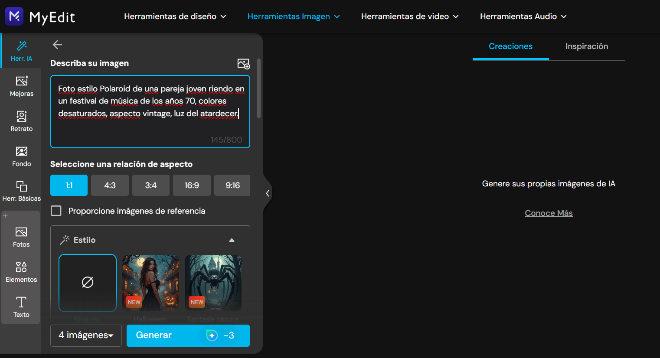Enable Proporcione imágenes de referencia checkbox

tap(56, 211)
